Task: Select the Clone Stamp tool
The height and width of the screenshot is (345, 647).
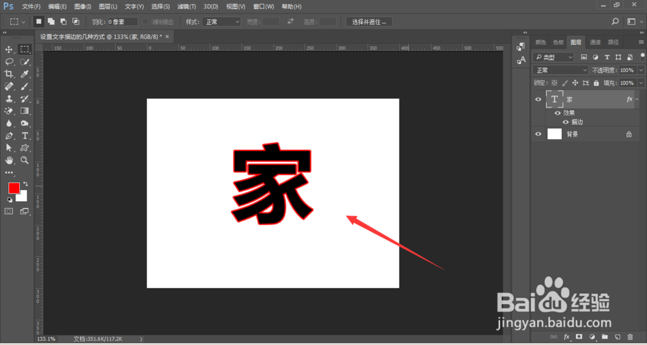Action: (x=8, y=98)
